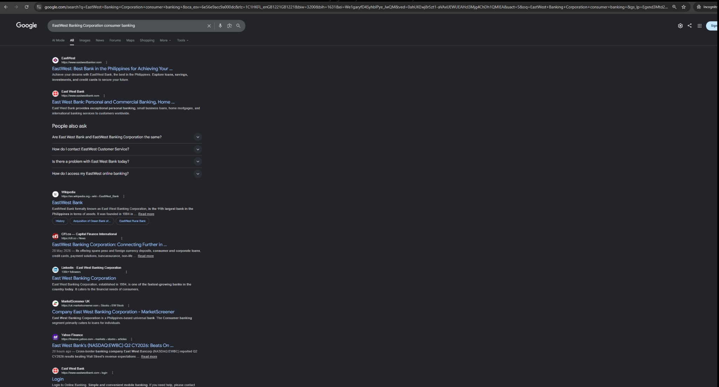Screen dimensions: 719x387
Task: Click 'Read more' under the Wikipedia snippet
Action: point(146,214)
